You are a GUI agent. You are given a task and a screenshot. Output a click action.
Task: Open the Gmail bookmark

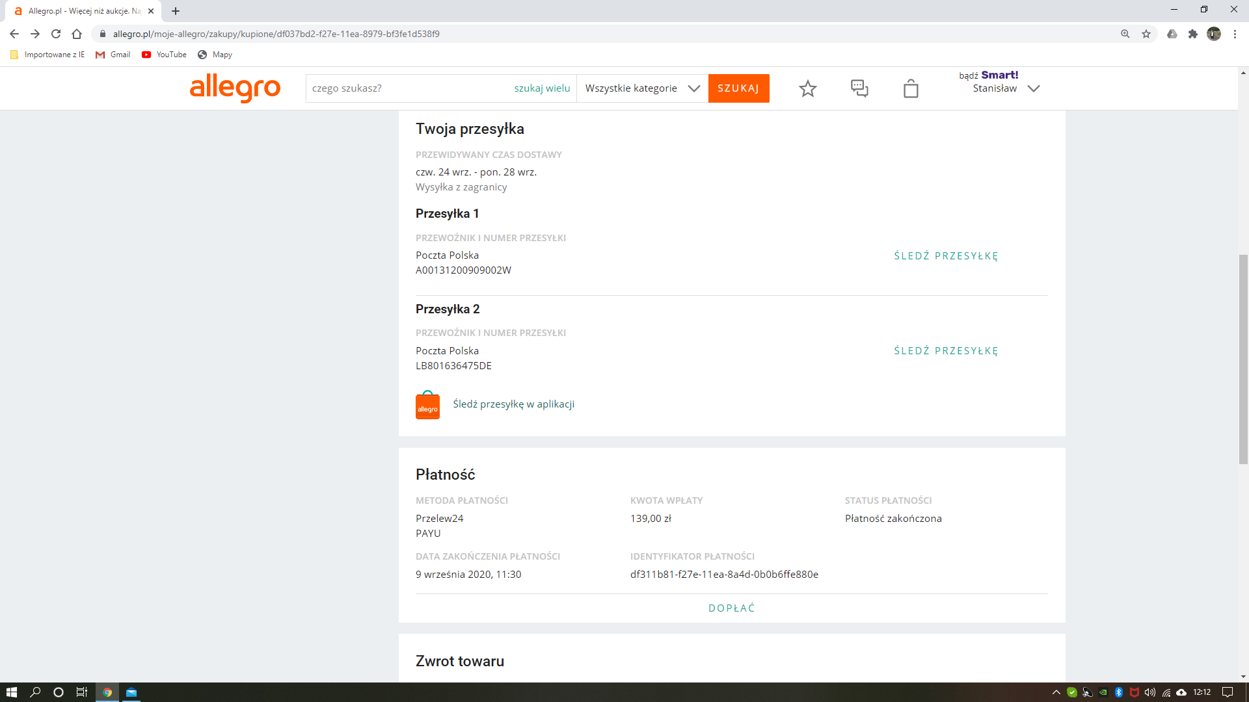[113, 55]
